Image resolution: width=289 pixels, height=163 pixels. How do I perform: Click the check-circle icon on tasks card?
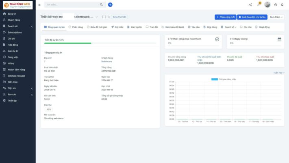tap(217, 39)
